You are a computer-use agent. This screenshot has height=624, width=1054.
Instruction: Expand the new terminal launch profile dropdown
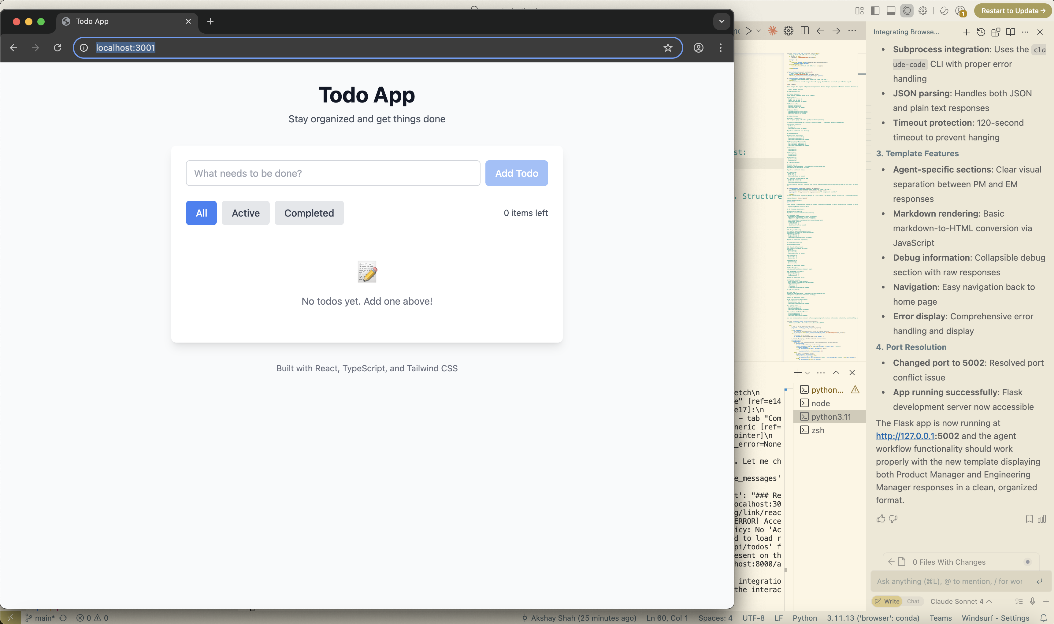[807, 373]
